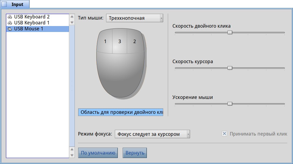Image resolution: width=293 pixels, height=164 pixels.
Task: Click the Скорость курсора slider handle
Action: [x=230, y=68]
